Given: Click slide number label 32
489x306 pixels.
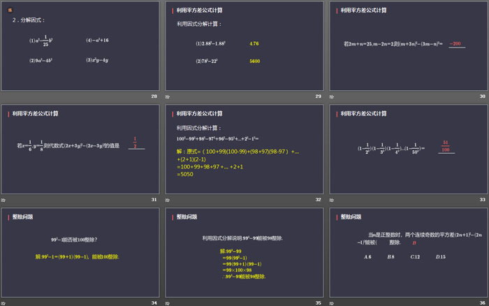Looking at the screenshot, I should (318, 199).
